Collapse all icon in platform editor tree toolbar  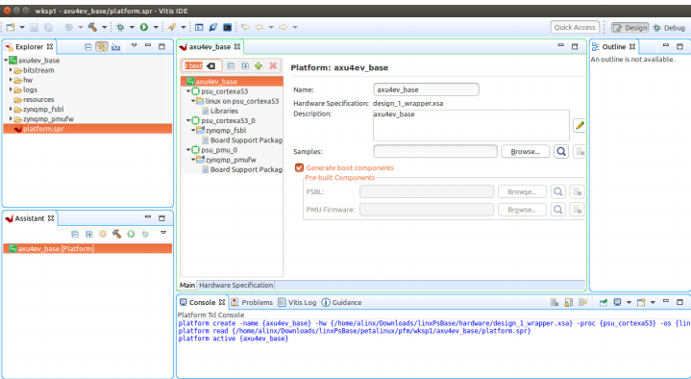tap(231, 65)
